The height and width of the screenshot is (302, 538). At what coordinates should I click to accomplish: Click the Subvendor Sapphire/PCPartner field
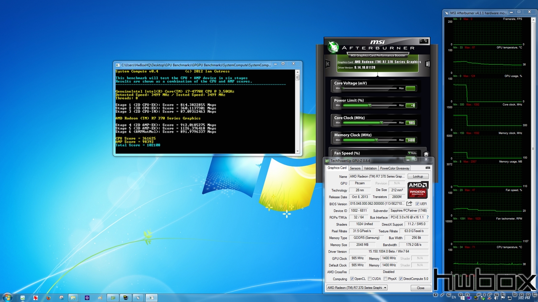[x=409, y=211]
